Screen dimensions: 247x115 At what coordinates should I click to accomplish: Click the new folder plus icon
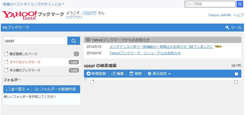pos(37,89)
